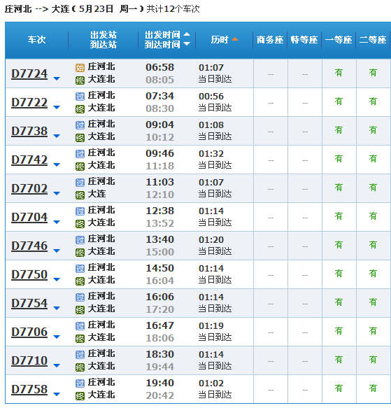The width and height of the screenshot is (391, 408).
Task: Select 二等座 availability 有 for D7758
Action: pyautogui.click(x=373, y=388)
